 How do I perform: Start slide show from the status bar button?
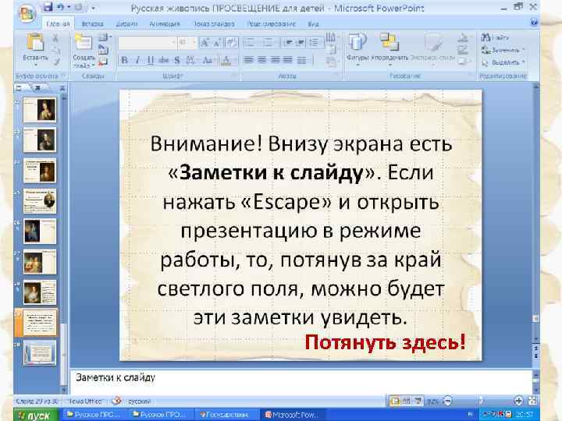click(x=418, y=402)
